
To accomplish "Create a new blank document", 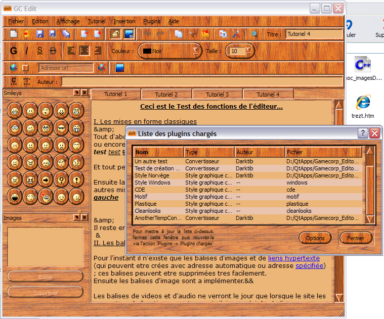I will 14,34.
